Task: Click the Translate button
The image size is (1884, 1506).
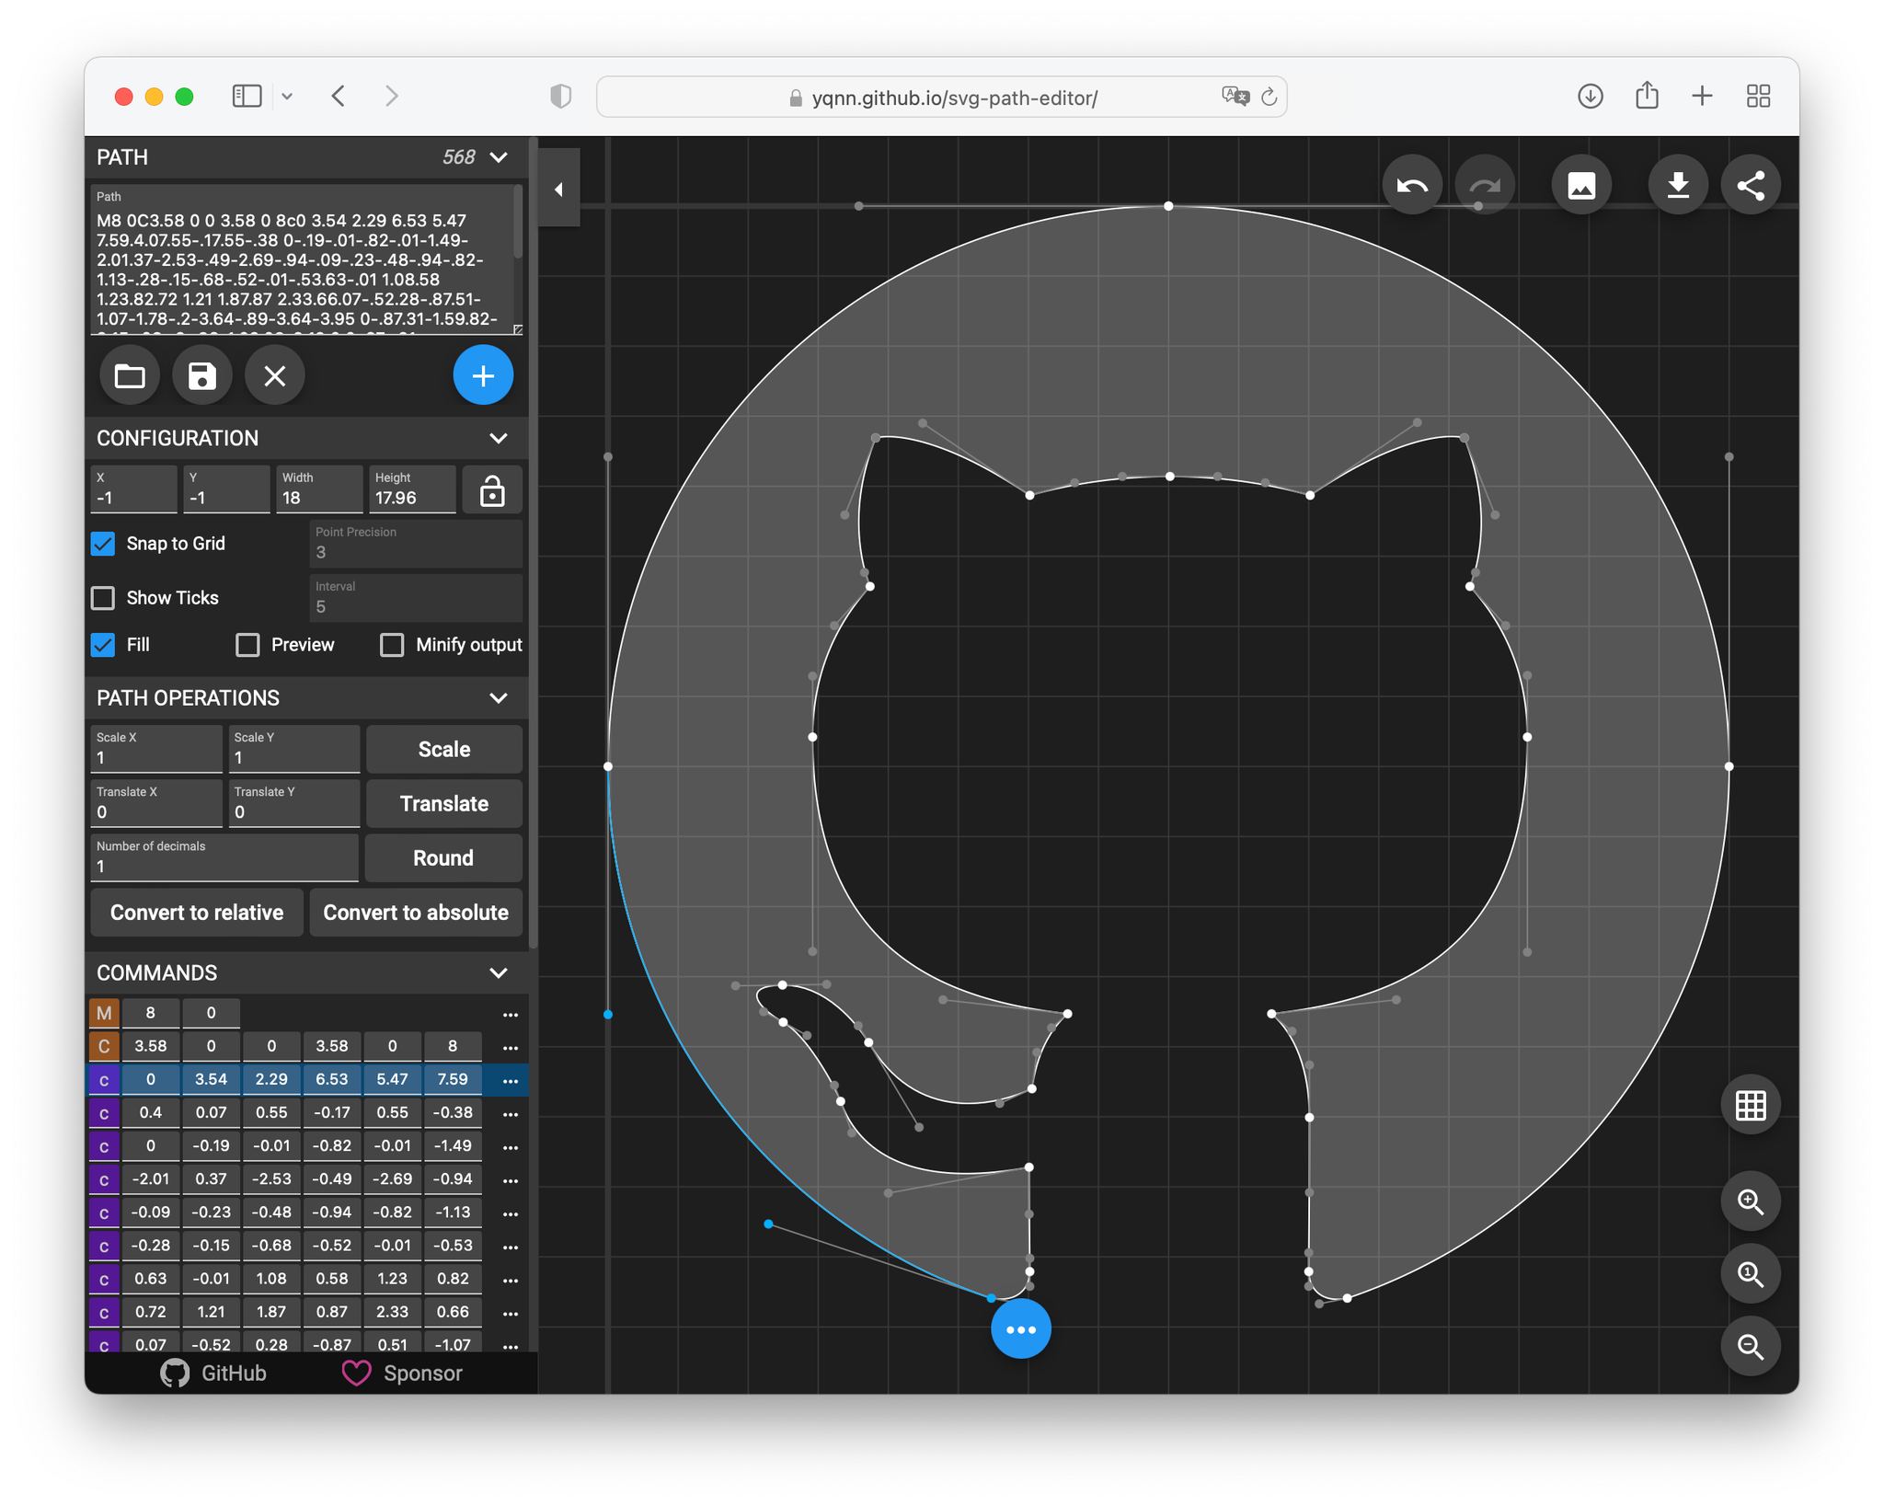Action: coord(444,803)
